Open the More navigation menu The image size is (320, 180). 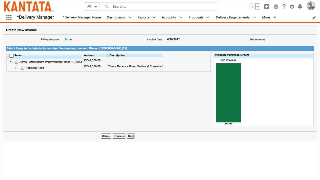click(269, 17)
